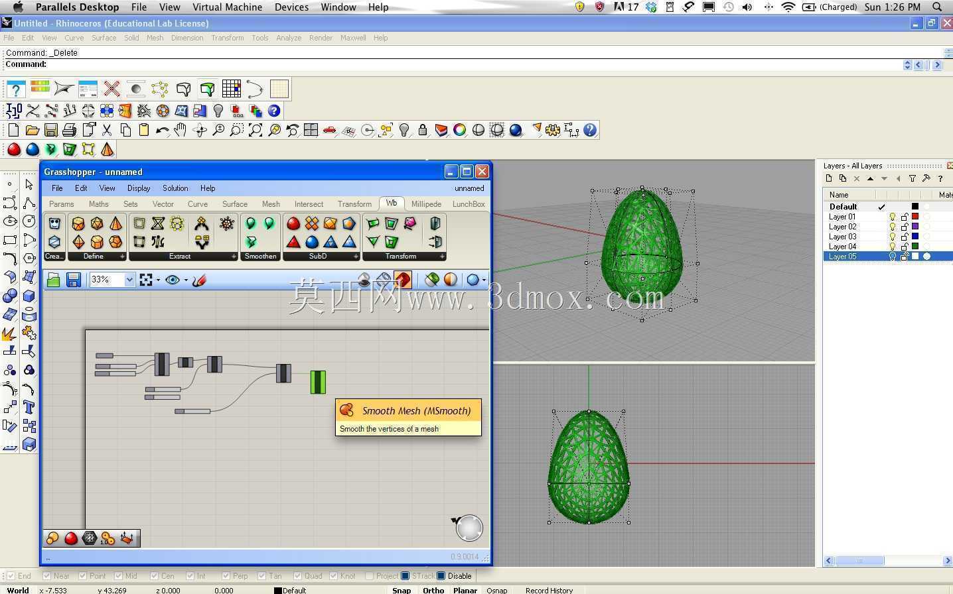Screen dimensions: 953x594
Task: Click the red X delete icon in top toolbar
Action: pyautogui.click(x=111, y=89)
